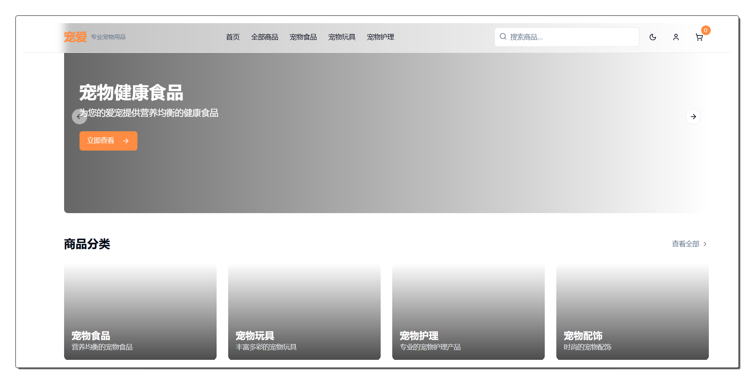
Task: Click the 查看全部 link
Action: coord(690,244)
